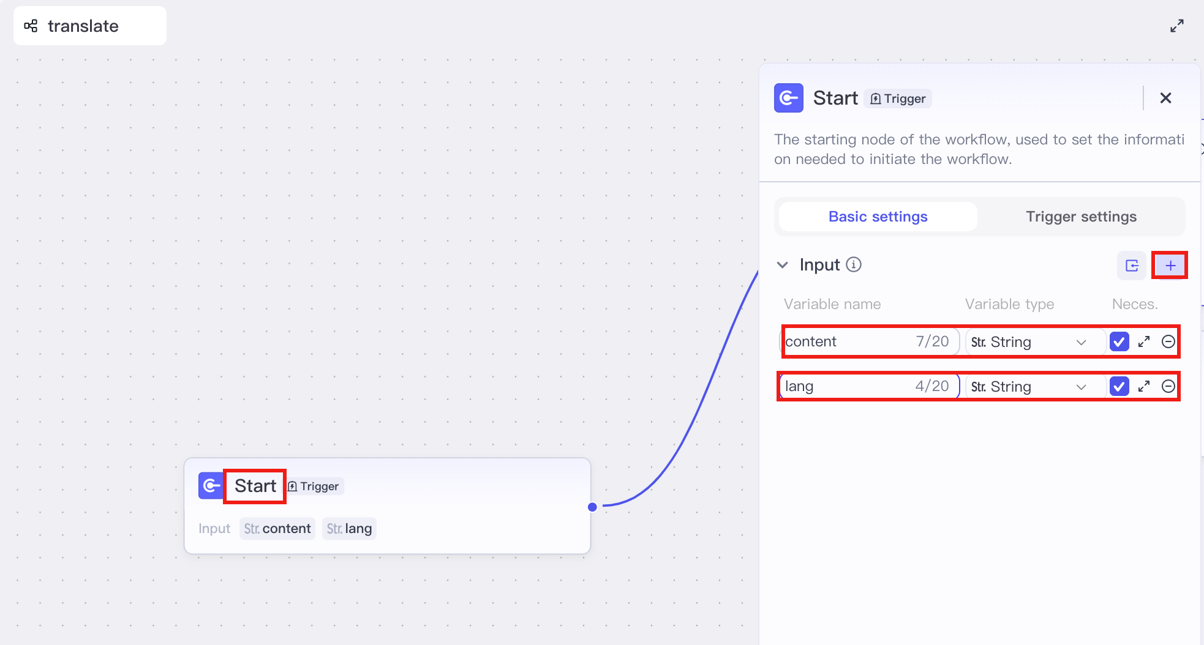Click the lang variable name field
Viewport: 1204px width, 645px height.
pyautogui.click(x=870, y=386)
